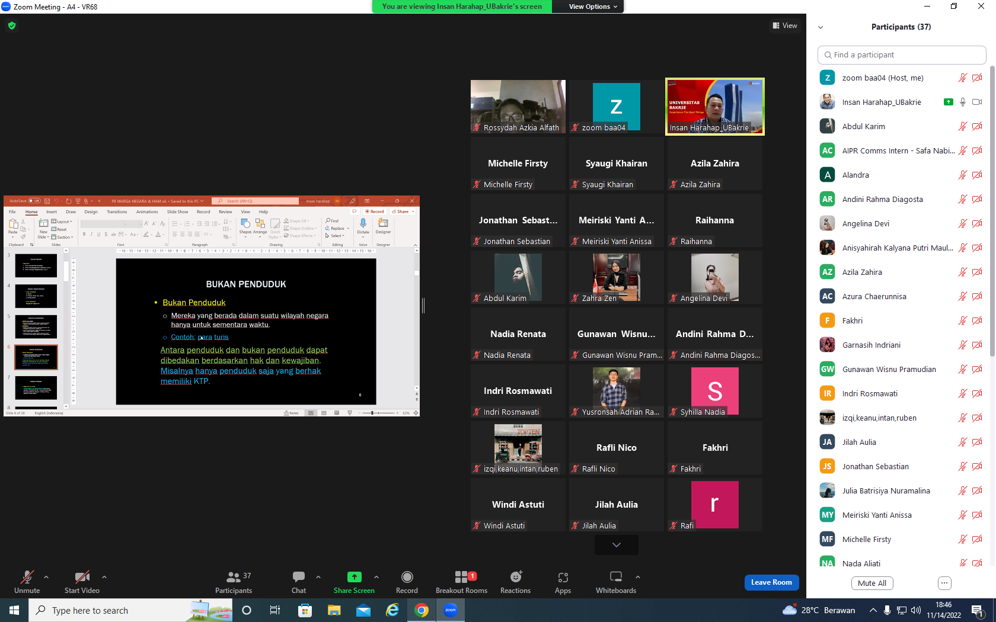Click Share button in PowerPoint window
This screenshot has height=622, width=996.
pos(403,211)
